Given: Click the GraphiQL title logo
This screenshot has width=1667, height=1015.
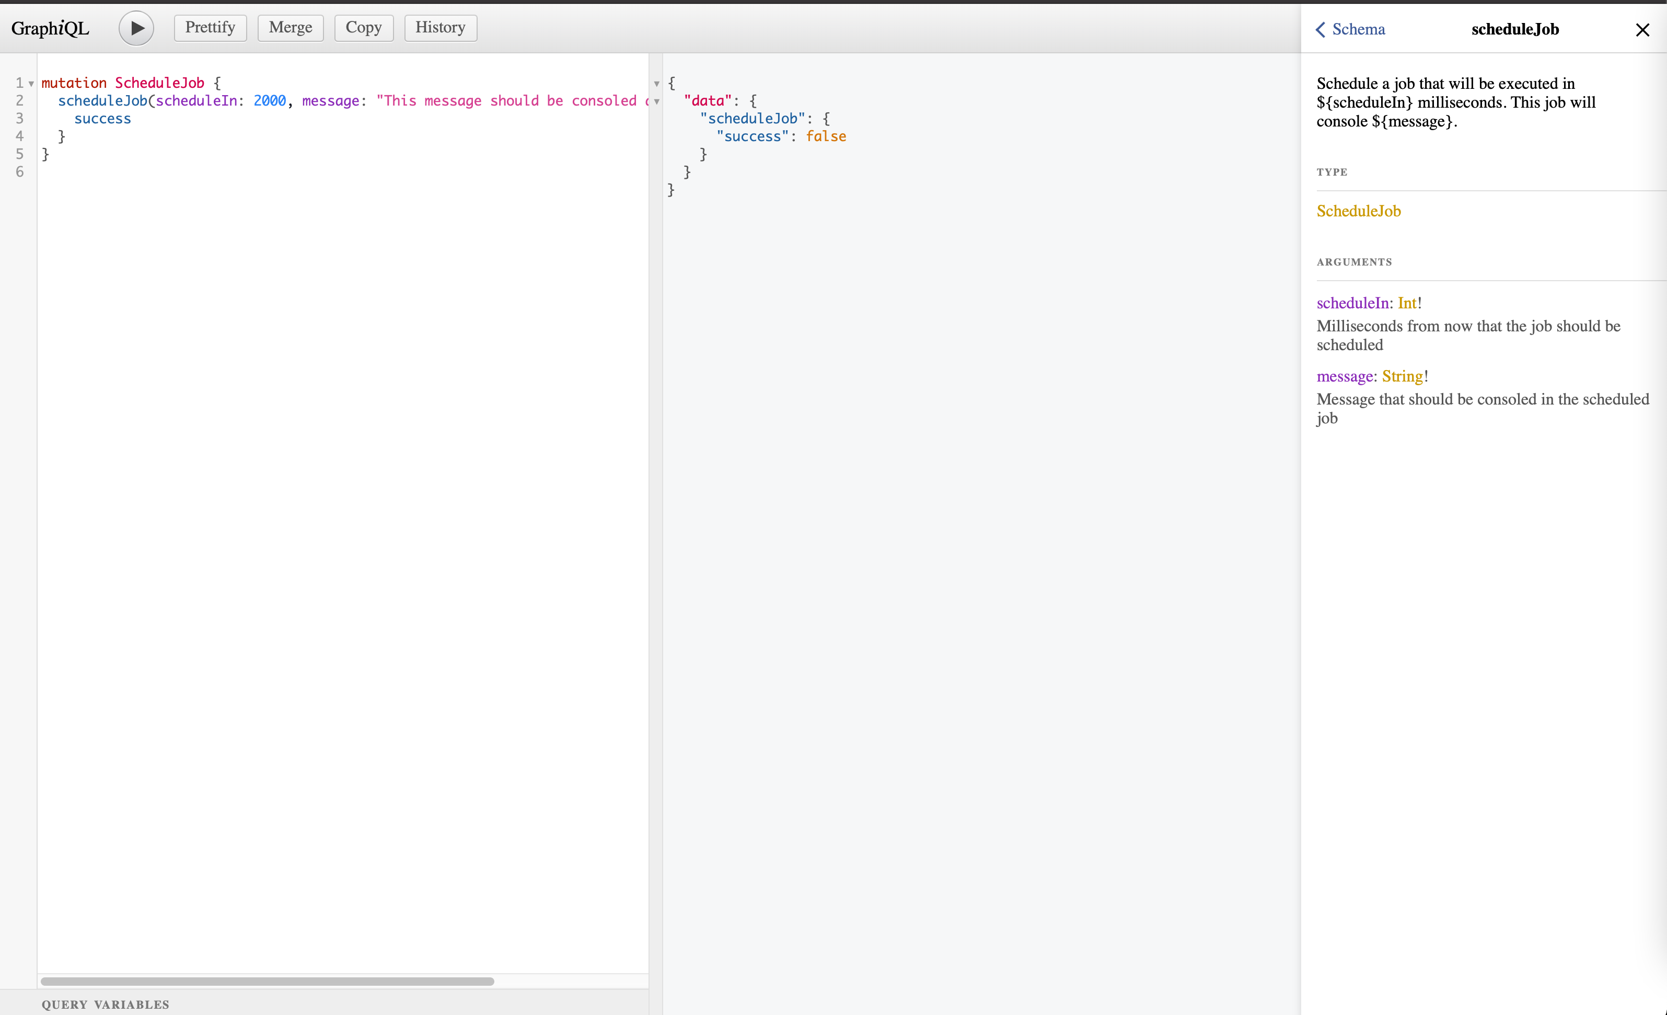Looking at the screenshot, I should click(50, 28).
